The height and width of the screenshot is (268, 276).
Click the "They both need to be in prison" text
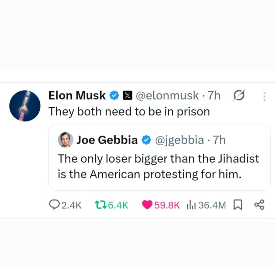click(x=129, y=112)
